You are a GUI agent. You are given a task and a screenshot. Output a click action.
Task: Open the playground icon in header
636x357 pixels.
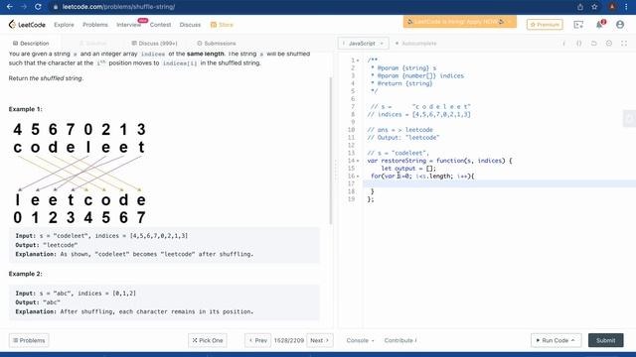pyautogui.click(x=578, y=25)
